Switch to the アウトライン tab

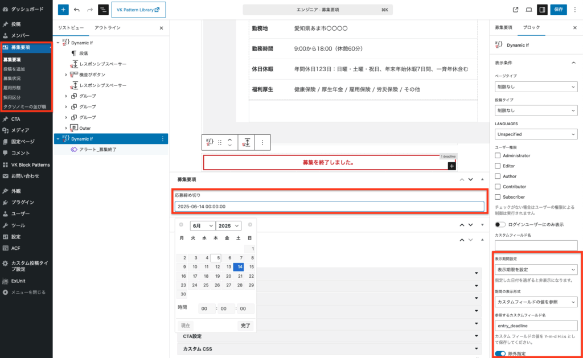[107, 28]
